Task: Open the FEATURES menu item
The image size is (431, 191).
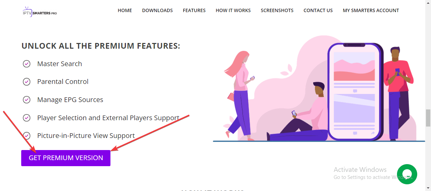Action: 194,10
